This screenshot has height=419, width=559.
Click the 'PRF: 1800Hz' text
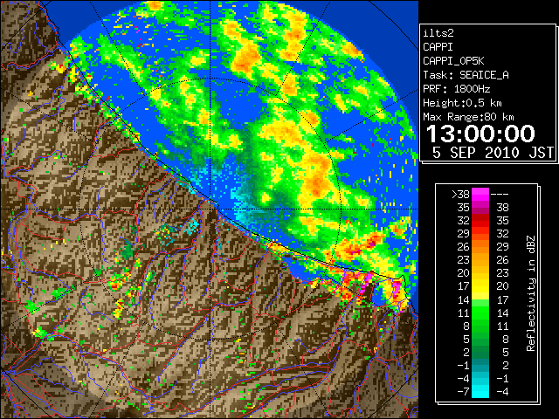[x=457, y=89]
